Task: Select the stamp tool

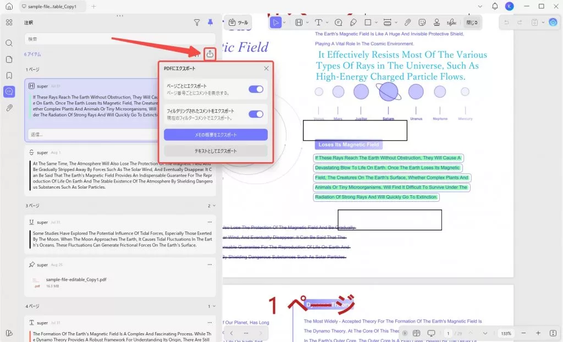Action: 437,23
